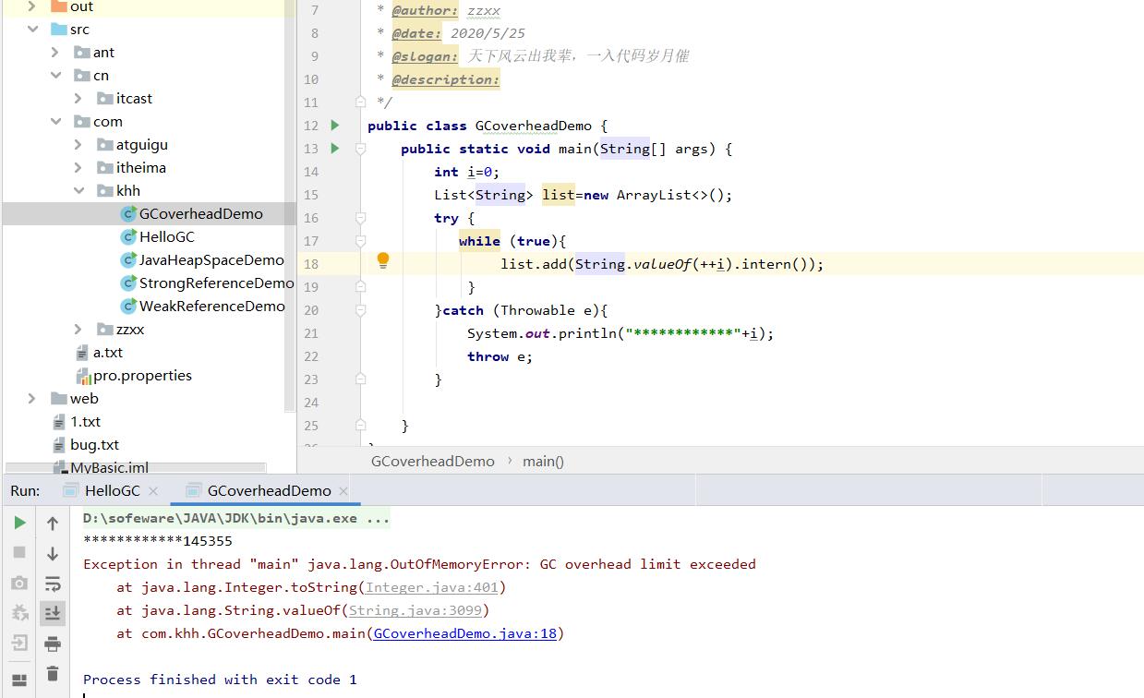Screen dimensions: 1144x698
Task: Click the run gutter arrow beside main method
Action: 335,149
